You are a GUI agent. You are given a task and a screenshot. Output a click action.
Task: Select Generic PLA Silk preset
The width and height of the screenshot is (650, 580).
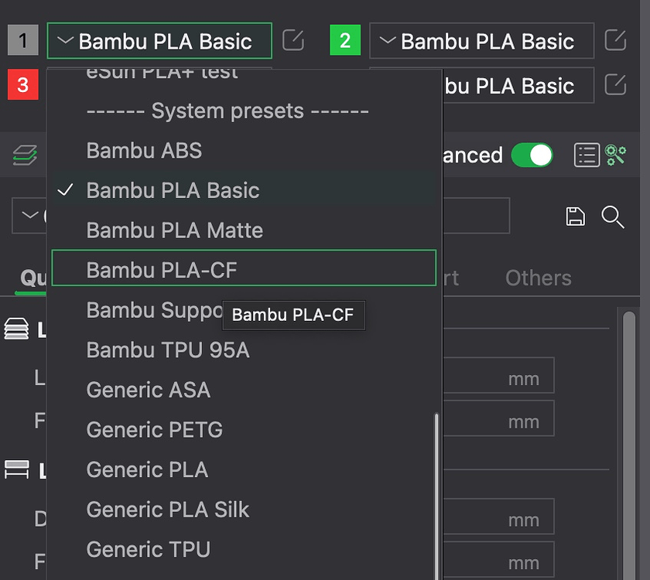pyautogui.click(x=244, y=510)
